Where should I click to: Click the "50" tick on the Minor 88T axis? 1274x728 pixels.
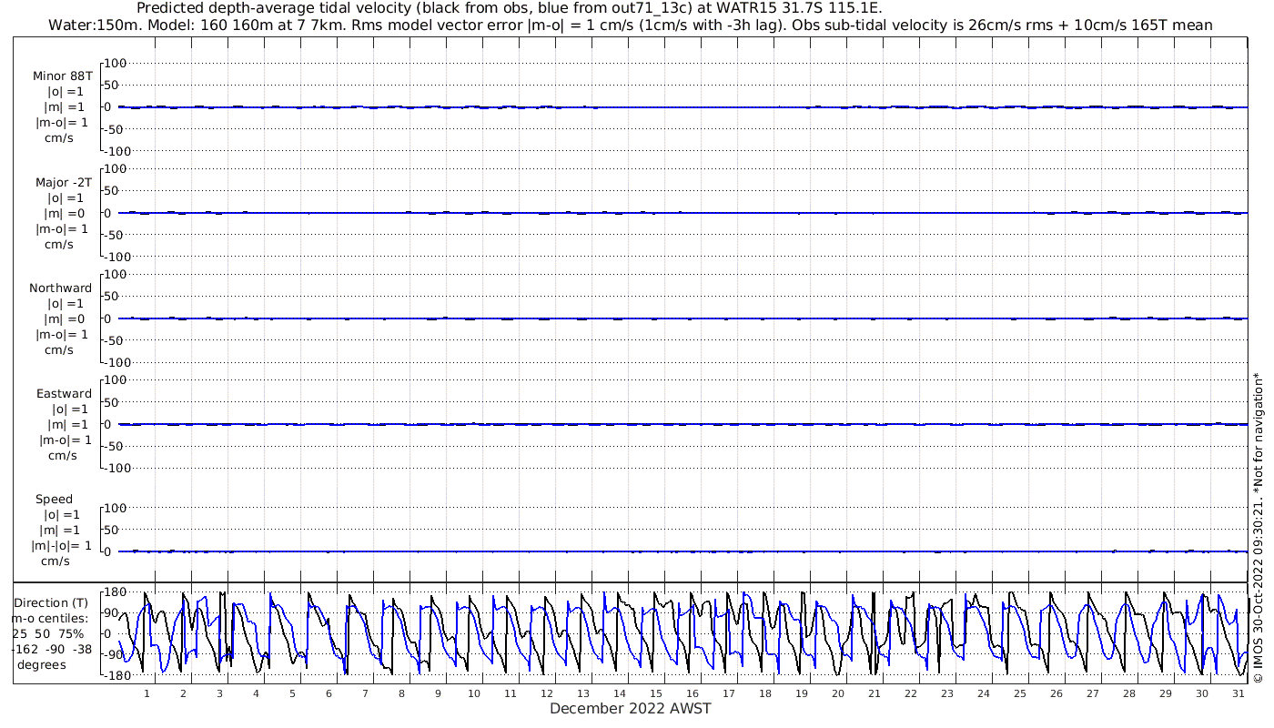pos(113,85)
